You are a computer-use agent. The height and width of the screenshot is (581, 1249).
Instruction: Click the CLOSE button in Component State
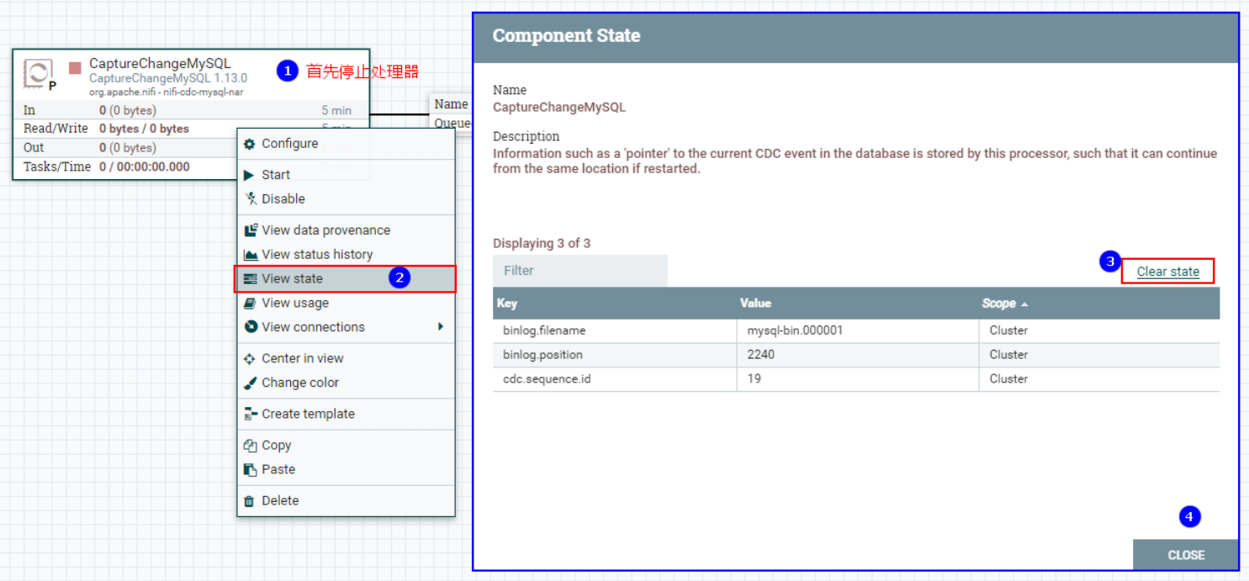click(x=1186, y=555)
